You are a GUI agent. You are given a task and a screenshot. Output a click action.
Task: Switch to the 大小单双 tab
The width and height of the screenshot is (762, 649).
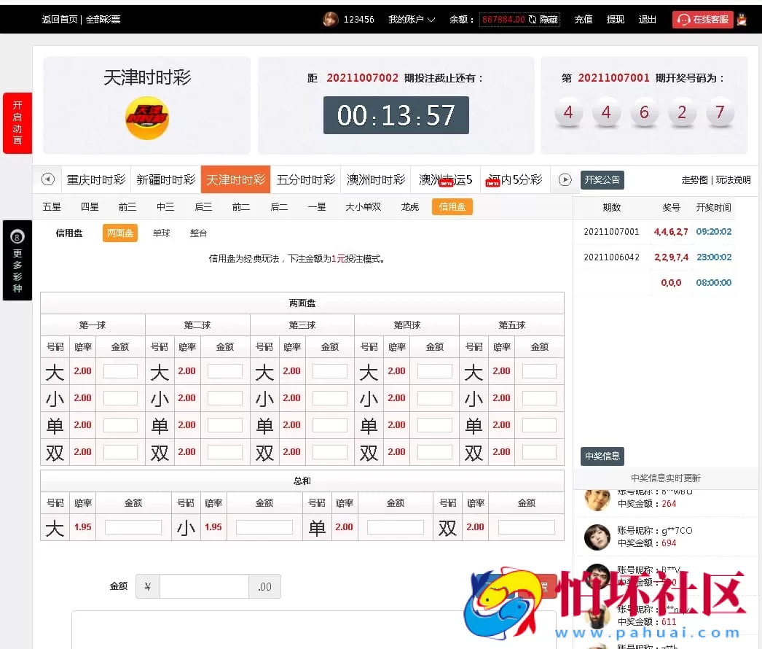[363, 206]
